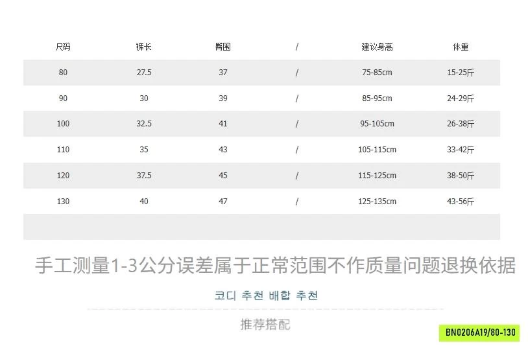Screen dimensions: 528x350
Task: Click height range 115-125cm
Action: pyautogui.click(x=377, y=176)
